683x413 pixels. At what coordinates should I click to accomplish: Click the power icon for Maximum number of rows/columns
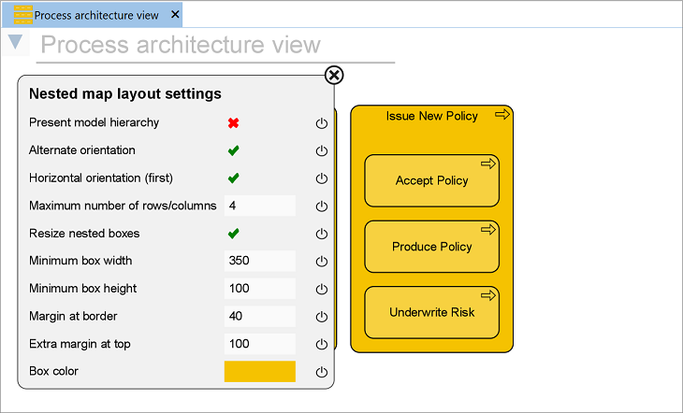click(322, 206)
